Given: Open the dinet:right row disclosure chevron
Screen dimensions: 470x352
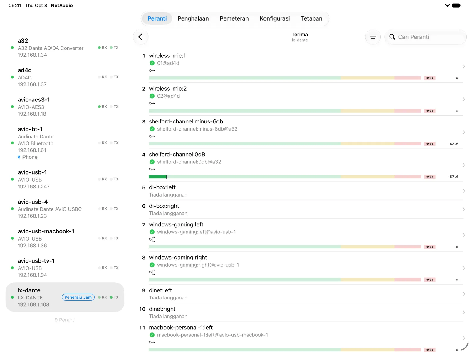Looking at the screenshot, I should 464,312.
